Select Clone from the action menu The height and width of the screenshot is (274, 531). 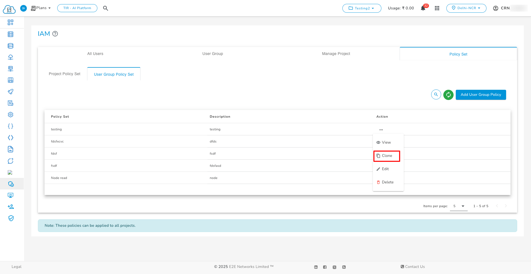point(387,156)
